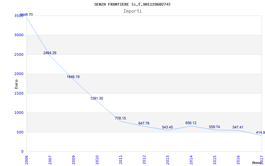Click the 1000 y-axis tick label

19,113
